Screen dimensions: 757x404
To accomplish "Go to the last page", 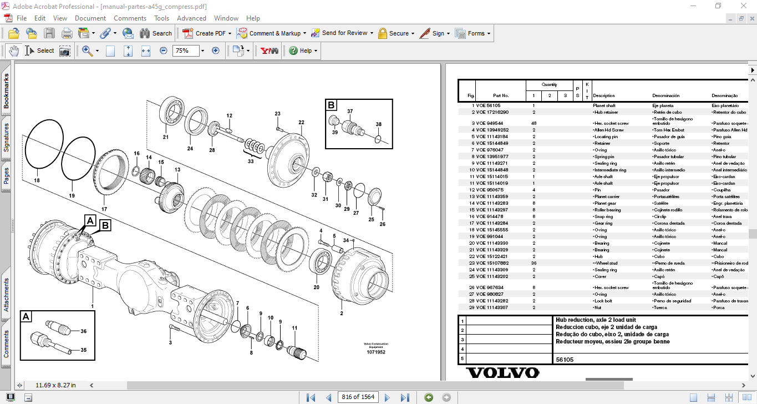I will tap(405, 397).
